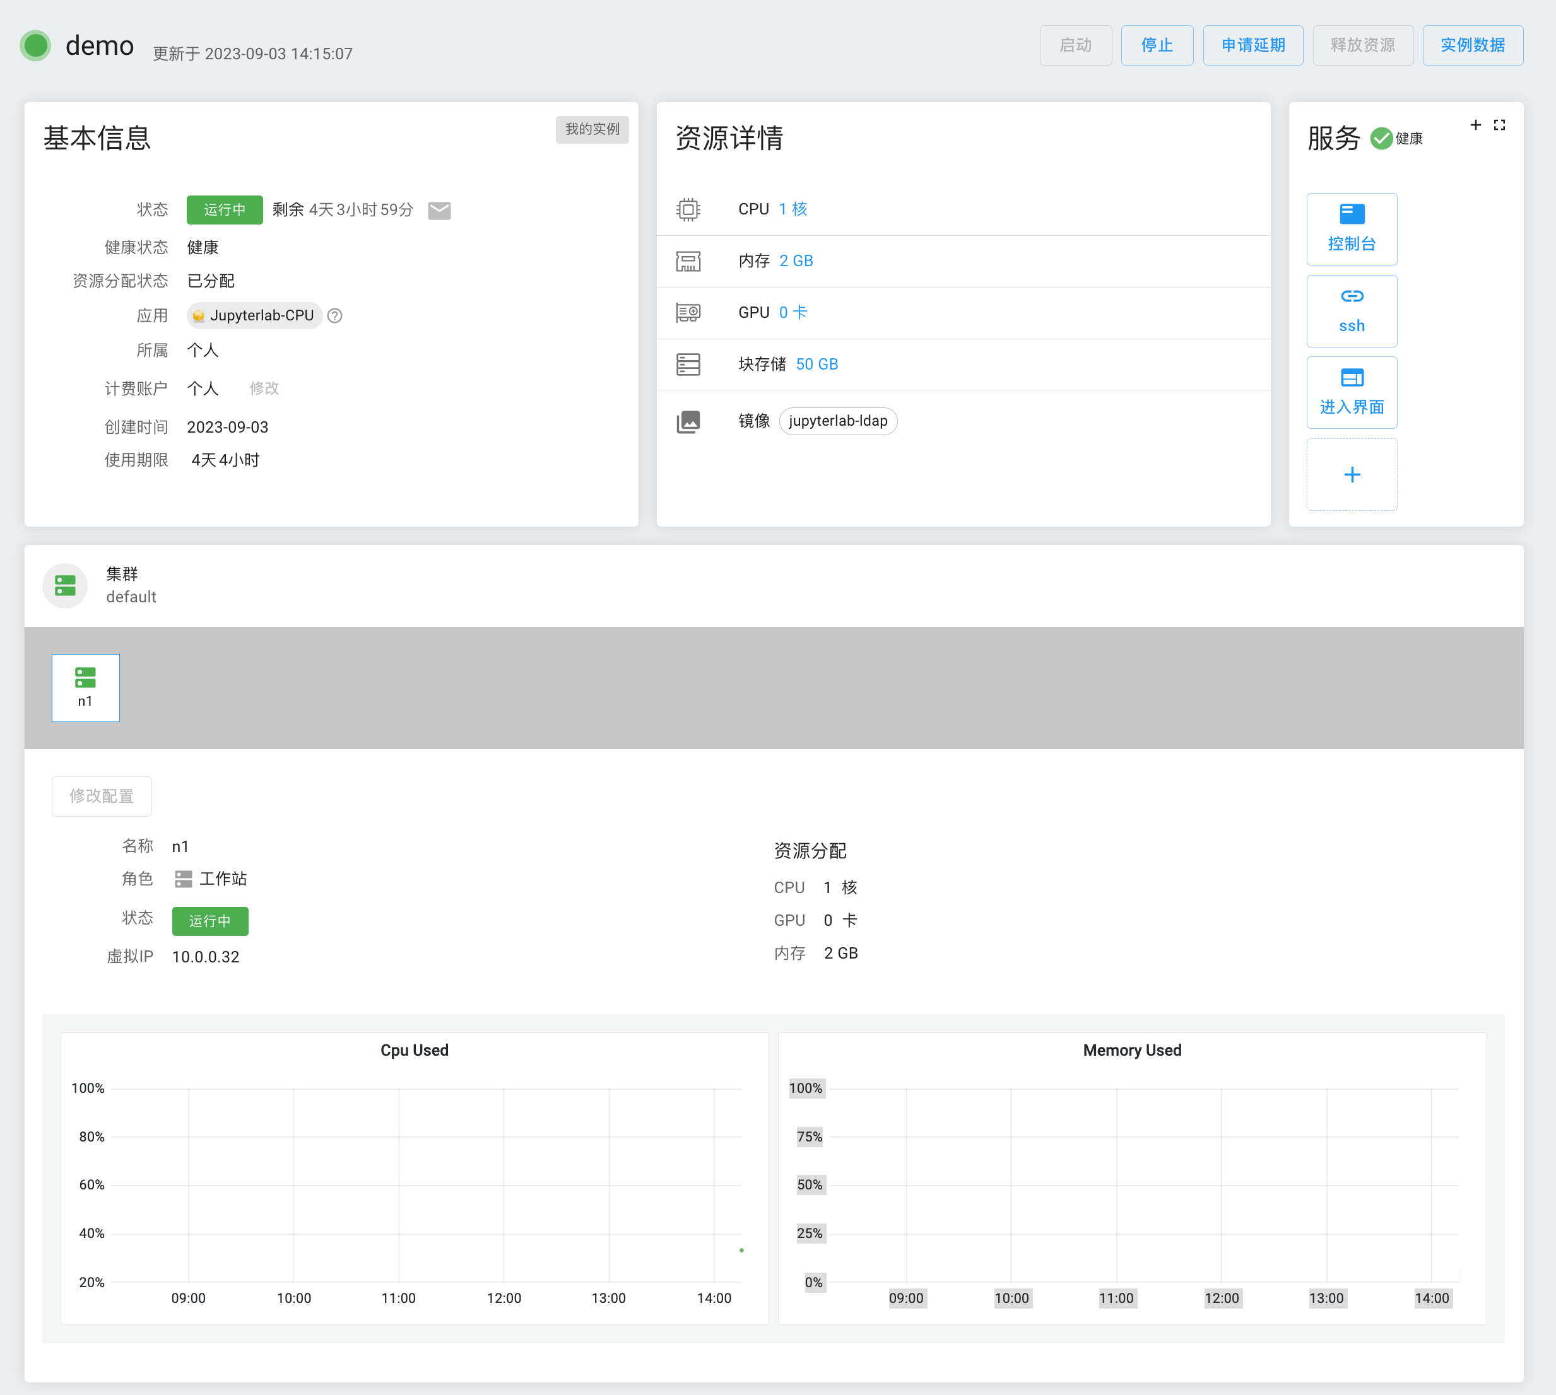Click the 14:00 label on Memory Used axis
Screen dimensions: 1556x1395
point(1432,1298)
